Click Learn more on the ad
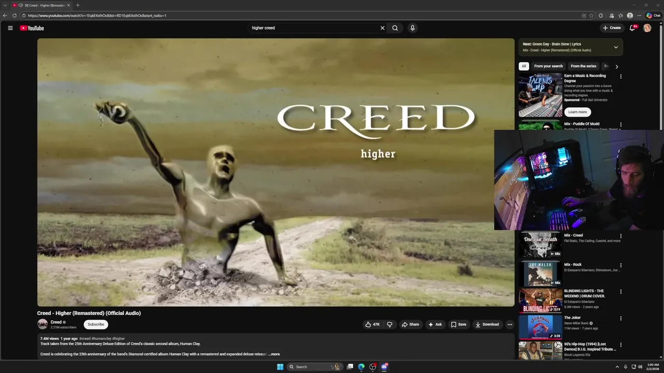The height and width of the screenshot is (373, 664). tap(577, 112)
